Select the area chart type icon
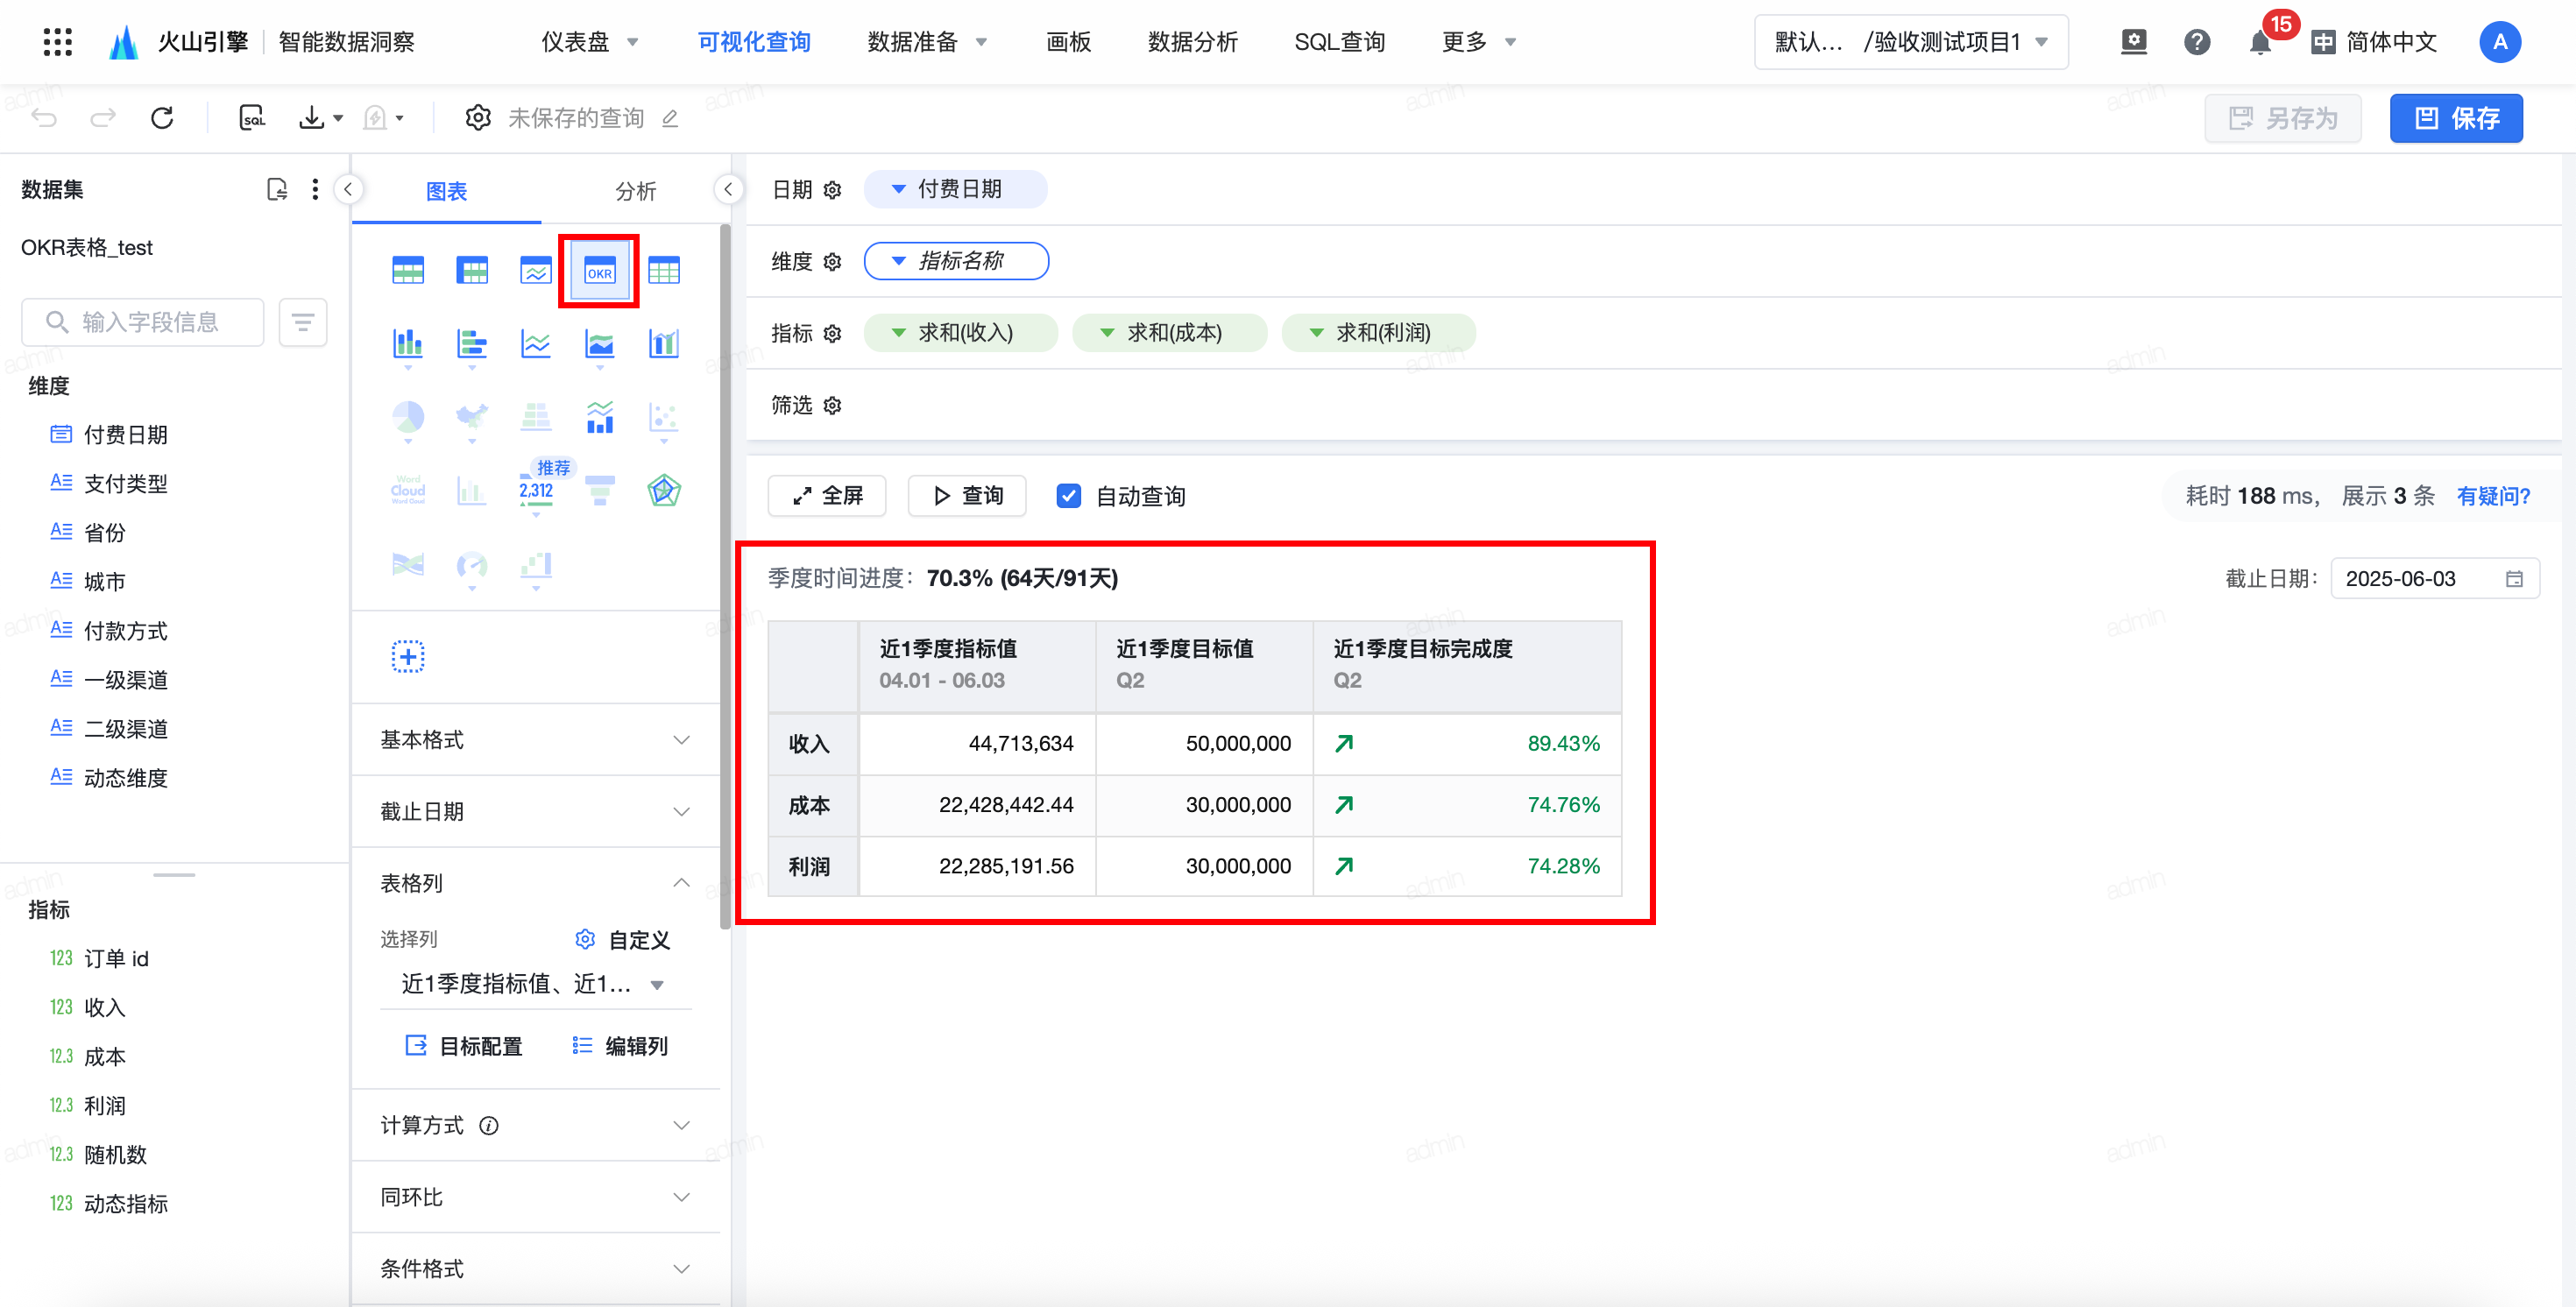 pos(600,344)
